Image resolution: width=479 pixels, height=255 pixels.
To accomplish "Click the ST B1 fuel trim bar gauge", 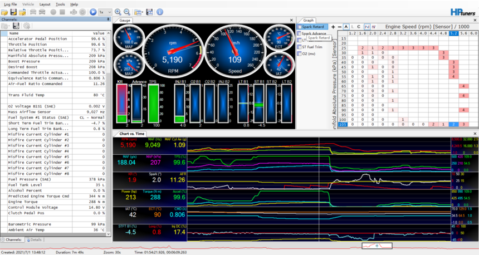I will tap(259, 104).
